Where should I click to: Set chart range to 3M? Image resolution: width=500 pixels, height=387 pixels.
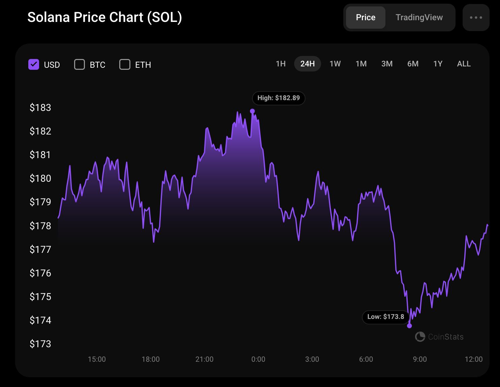387,64
